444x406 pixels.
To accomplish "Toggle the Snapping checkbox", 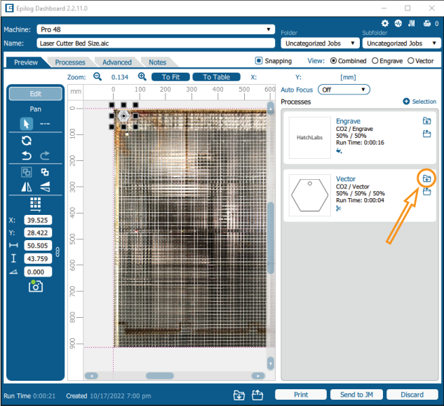I will tap(258, 61).
